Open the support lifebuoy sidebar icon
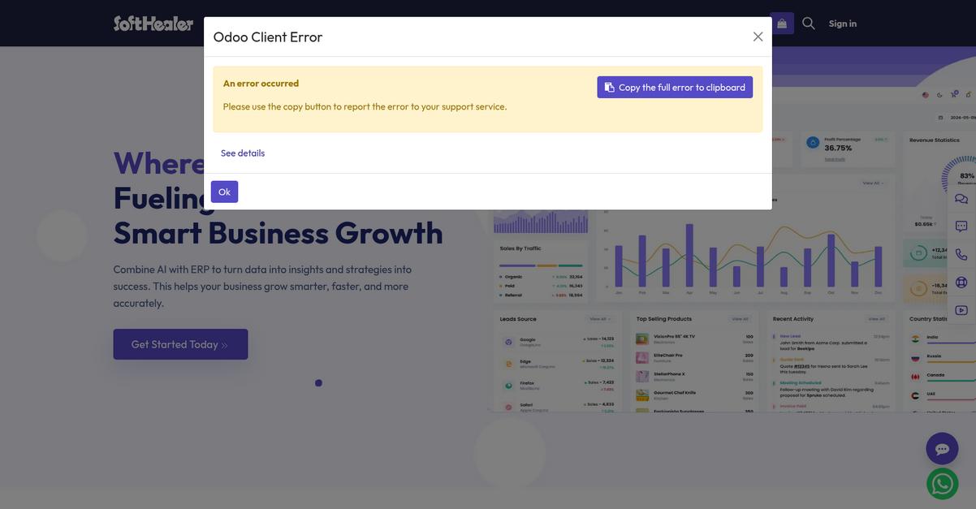Image resolution: width=976 pixels, height=509 pixels. pyautogui.click(x=961, y=283)
